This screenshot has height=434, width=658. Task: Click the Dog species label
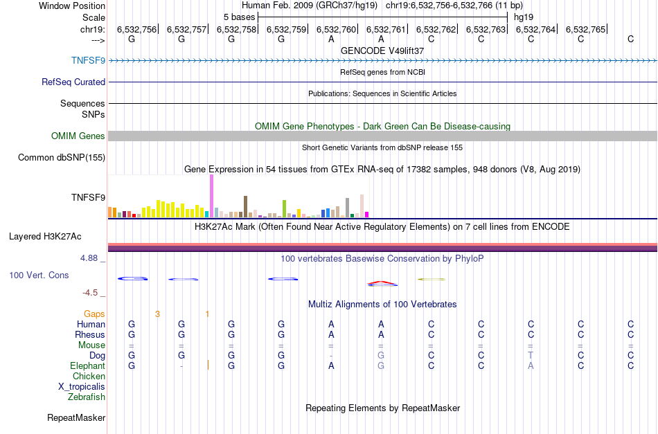(x=97, y=356)
